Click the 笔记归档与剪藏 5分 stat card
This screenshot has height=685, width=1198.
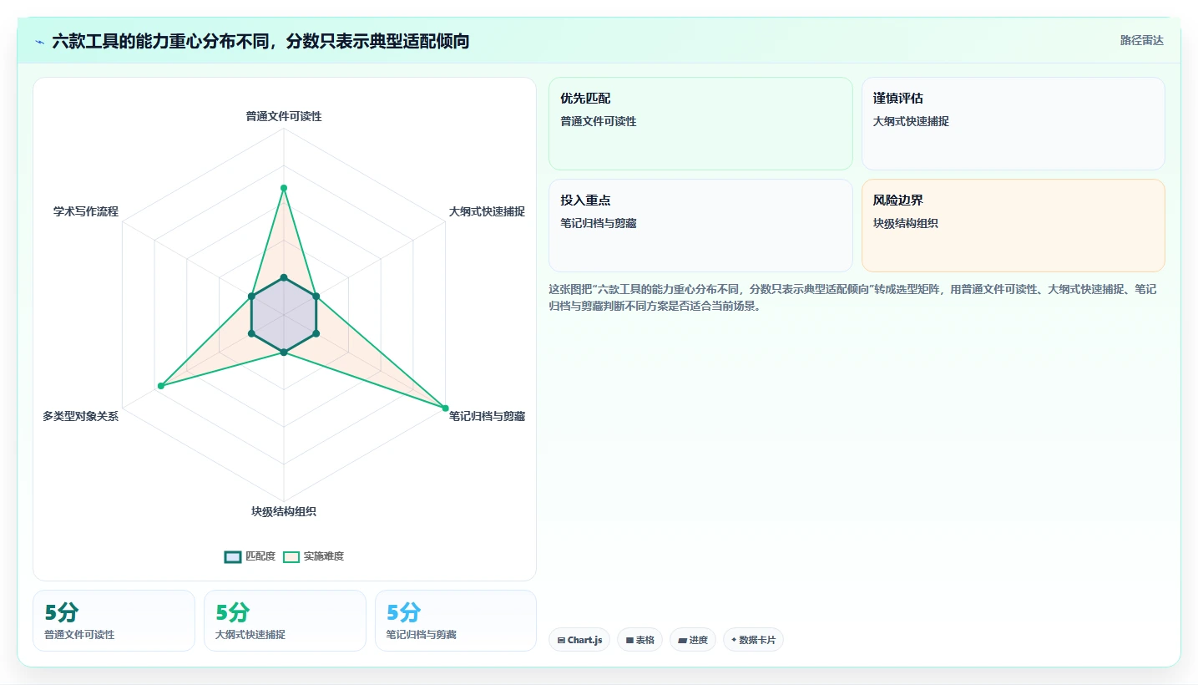click(x=456, y=621)
